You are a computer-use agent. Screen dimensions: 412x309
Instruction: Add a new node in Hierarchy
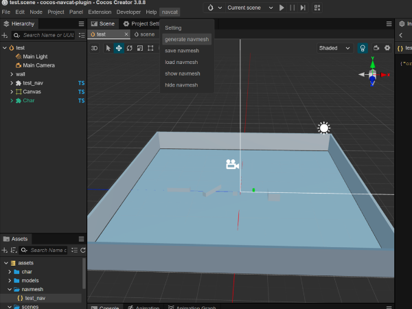[x=5, y=35]
